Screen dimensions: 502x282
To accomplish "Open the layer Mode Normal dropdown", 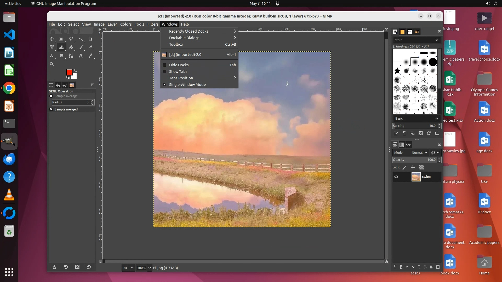I will click(x=419, y=153).
